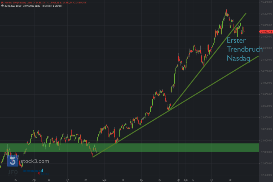This screenshot has width=273, height=182.
Task: Click the "20" date label on time axis
Action: coord(230,180)
